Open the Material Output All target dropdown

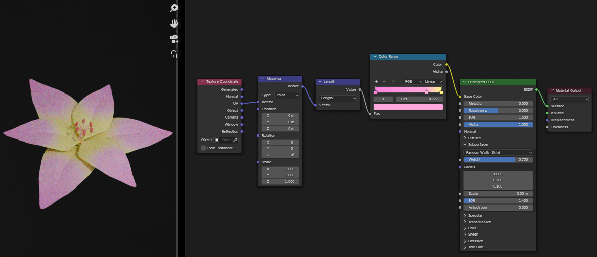pos(570,99)
